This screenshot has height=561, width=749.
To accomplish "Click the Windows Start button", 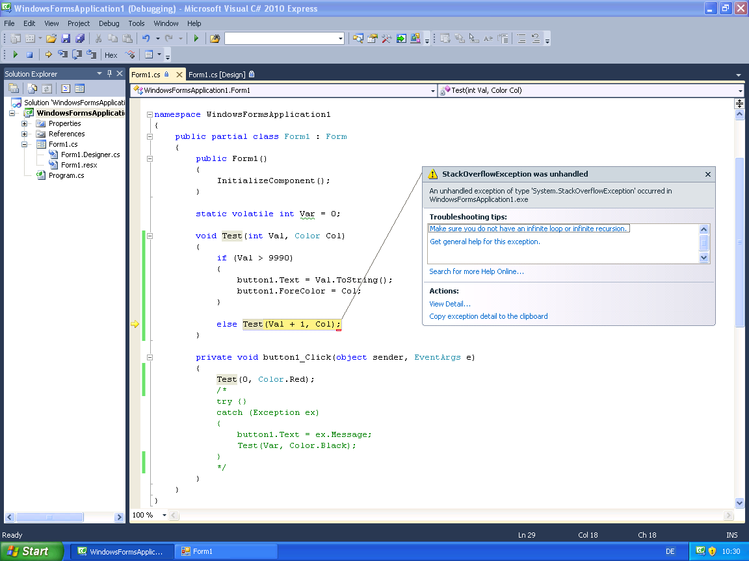I will (x=32, y=551).
